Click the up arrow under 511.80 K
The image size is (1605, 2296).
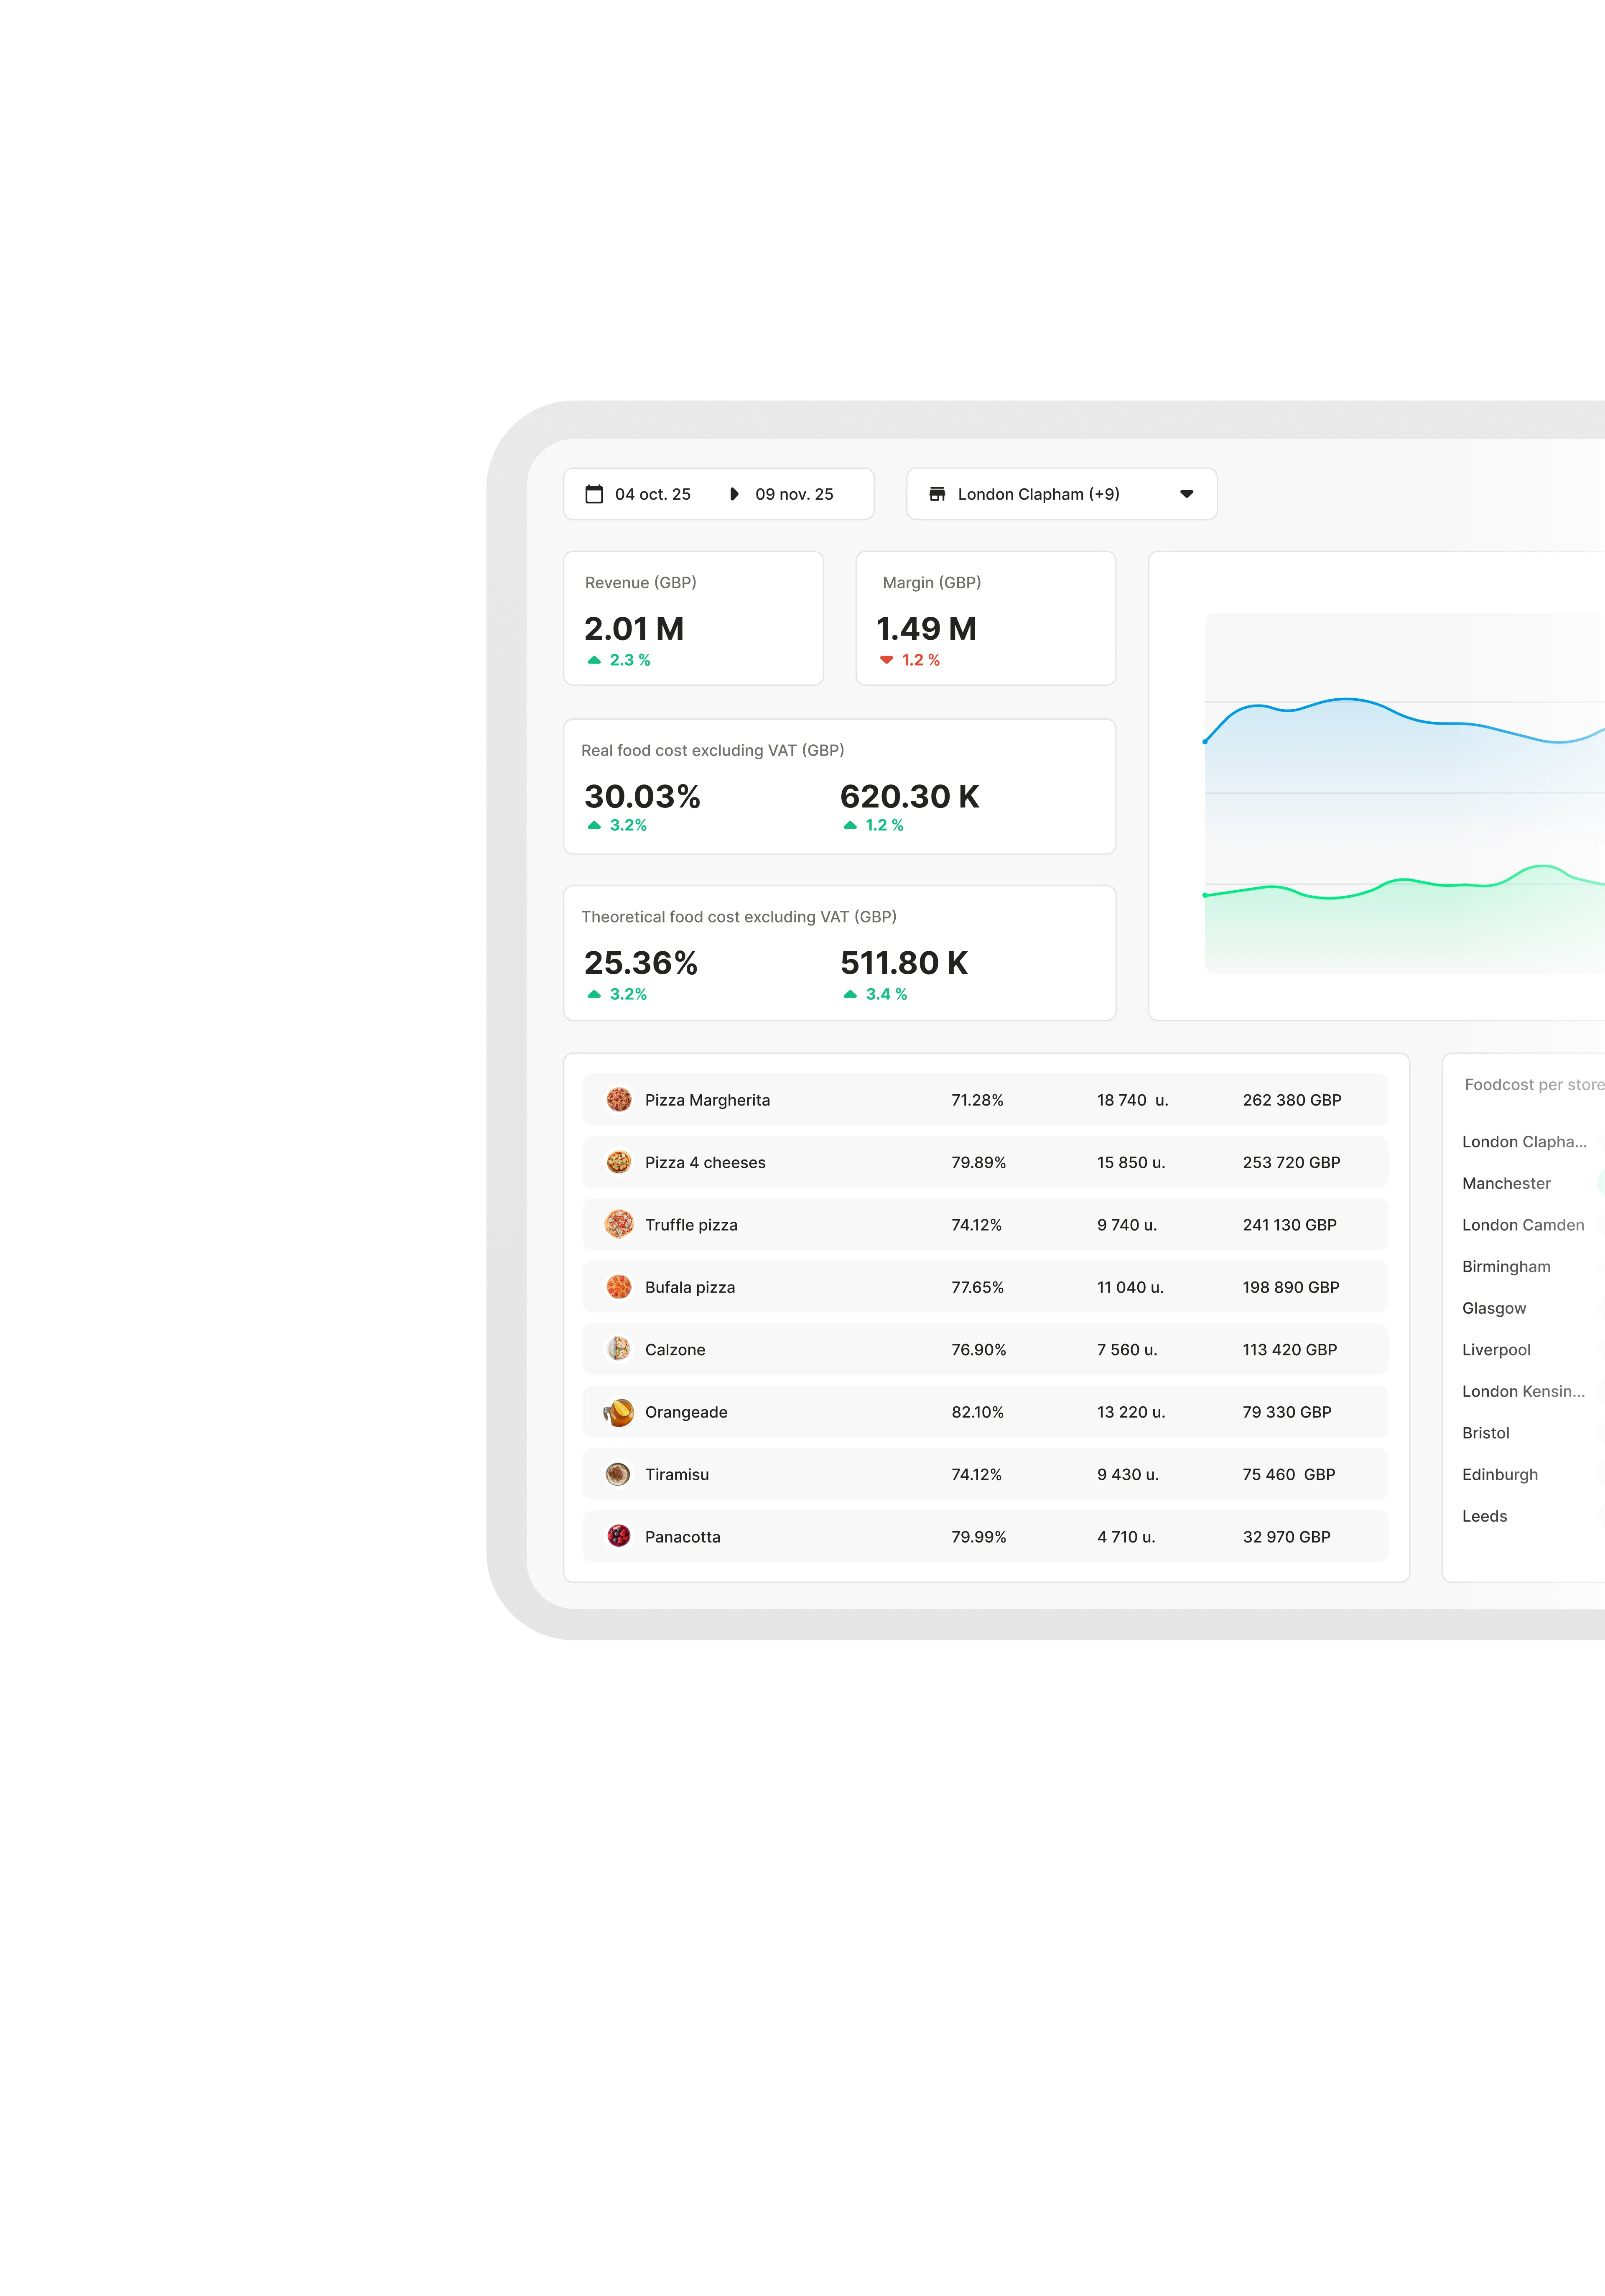click(x=849, y=994)
